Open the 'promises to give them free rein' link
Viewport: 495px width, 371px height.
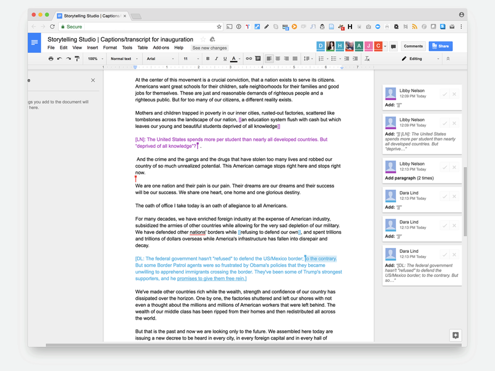pos(212,279)
